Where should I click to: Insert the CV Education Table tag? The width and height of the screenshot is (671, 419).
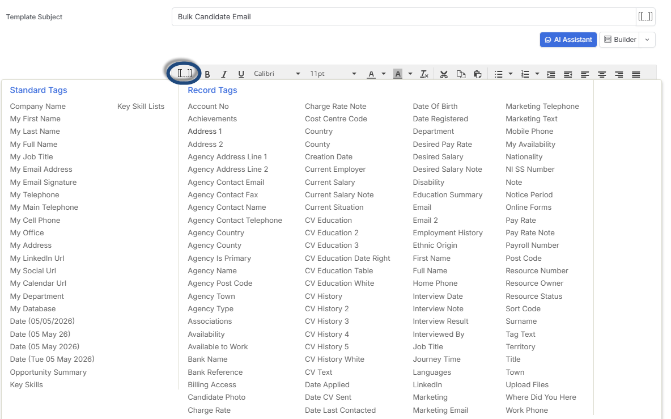click(339, 271)
